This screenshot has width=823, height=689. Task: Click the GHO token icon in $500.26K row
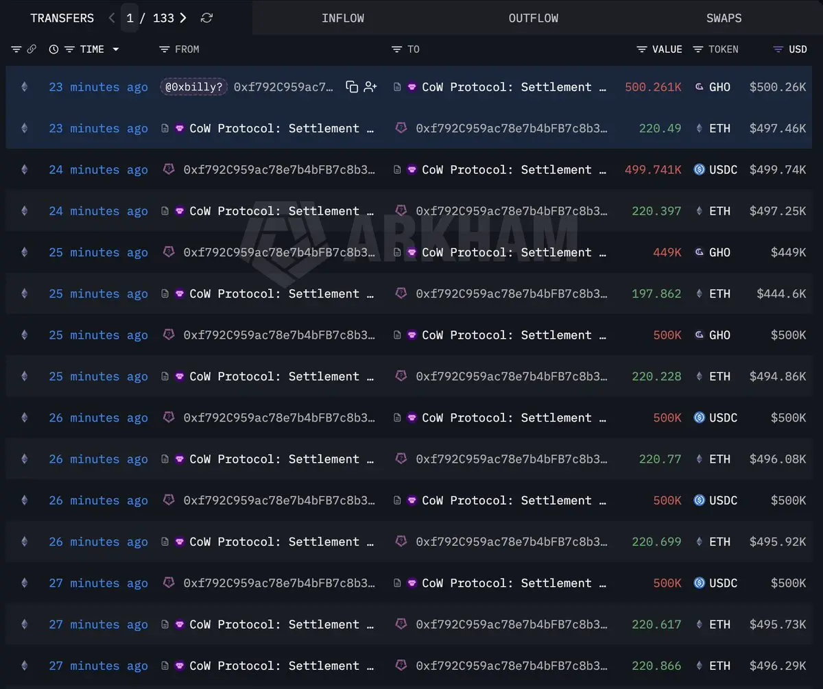pyautogui.click(x=699, y=87)
